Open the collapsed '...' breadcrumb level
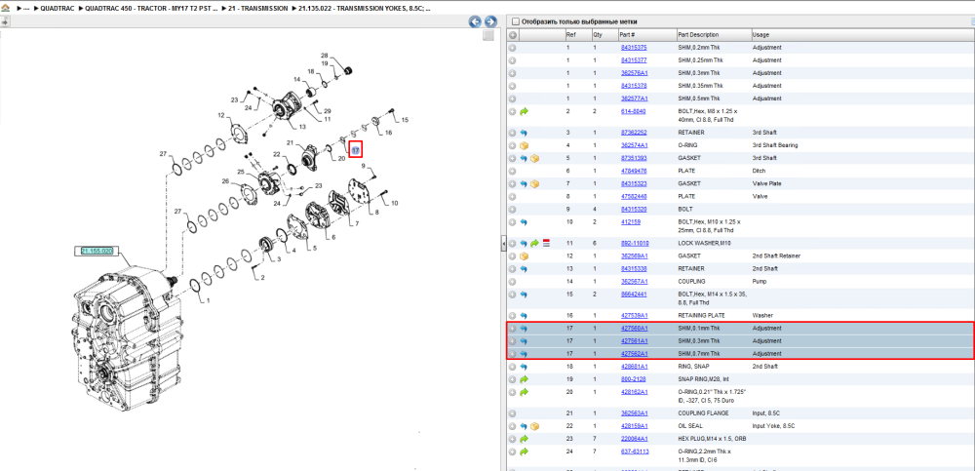The image size is (975, 471). [26, 10]
